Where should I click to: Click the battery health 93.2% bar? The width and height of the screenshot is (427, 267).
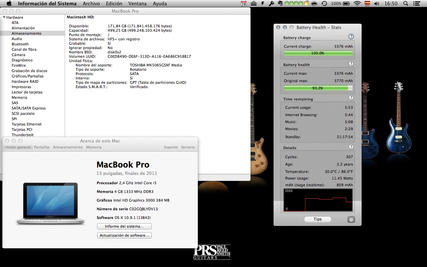pyautogui.click(x=318, y=88)
